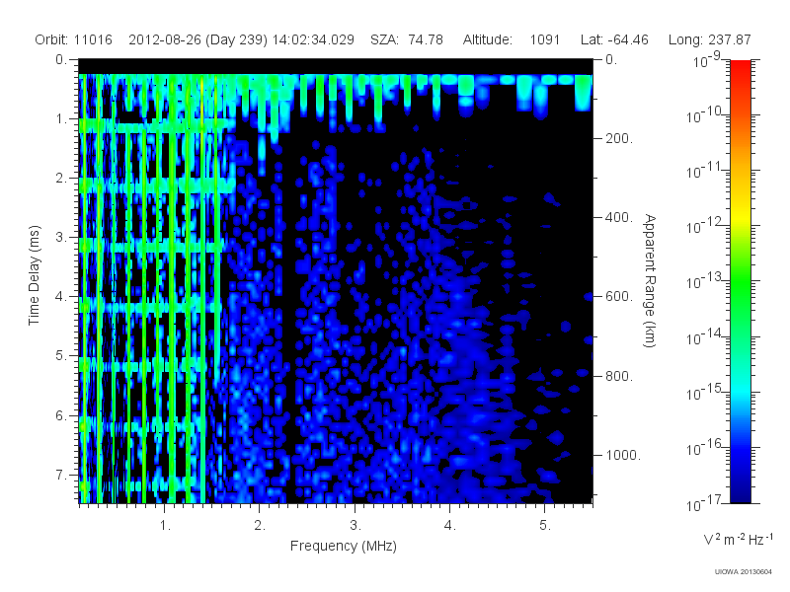Click the "Time Delay (ms)" axis label
Screen dimensions: 790x592
34,275
